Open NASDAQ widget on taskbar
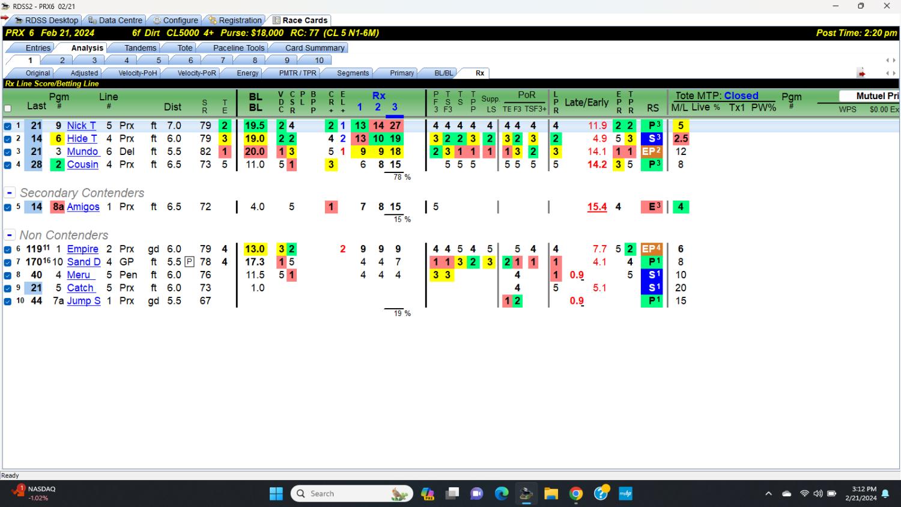Viewport: 901px width, 507px height. tap(34, 493)
